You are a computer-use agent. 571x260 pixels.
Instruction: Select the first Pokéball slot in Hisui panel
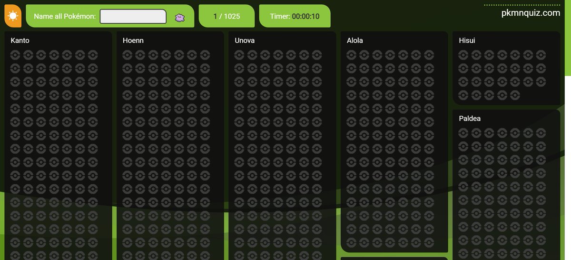463,55
